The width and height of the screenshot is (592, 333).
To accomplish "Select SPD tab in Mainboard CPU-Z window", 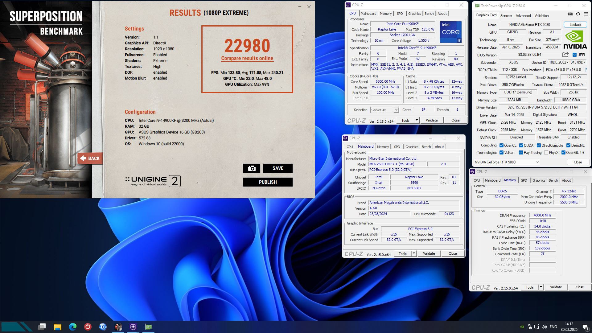I will pyautogui.click(x=397, y=147).
